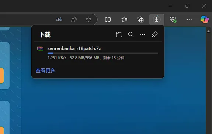Image resolution: width=212 pixels, height=134 pixels.
Task: Launch the Copilot sidebar icon
Action: [x=205, y=19]
